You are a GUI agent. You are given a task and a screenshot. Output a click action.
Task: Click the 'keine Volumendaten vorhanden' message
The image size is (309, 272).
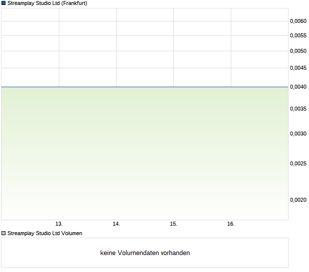click(145, 253)
